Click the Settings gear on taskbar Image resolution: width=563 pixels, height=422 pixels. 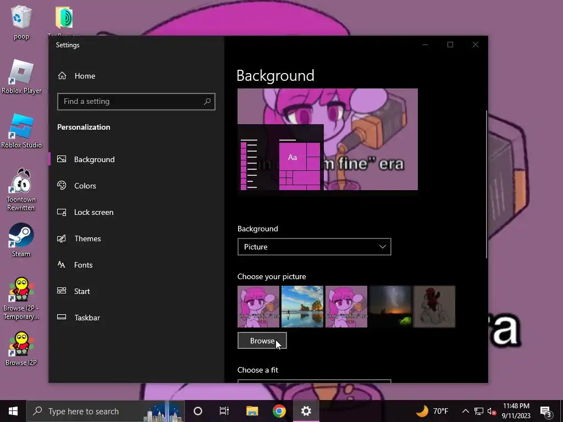(x=306, y=411)
